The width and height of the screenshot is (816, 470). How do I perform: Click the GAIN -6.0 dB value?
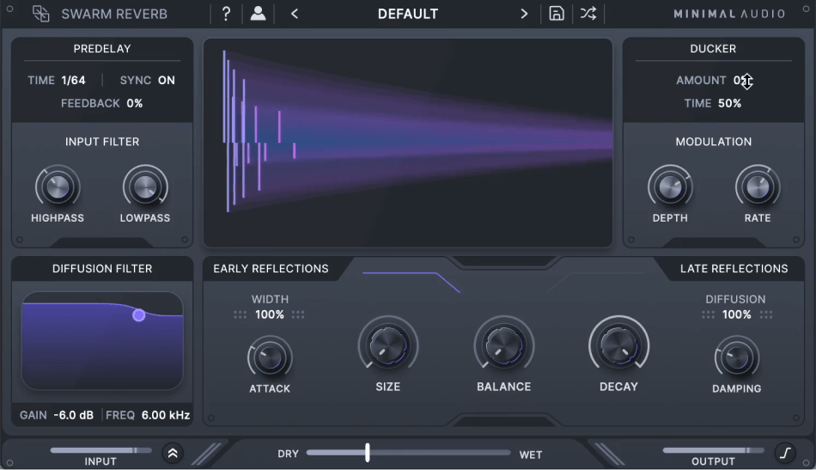coord(73,415)
